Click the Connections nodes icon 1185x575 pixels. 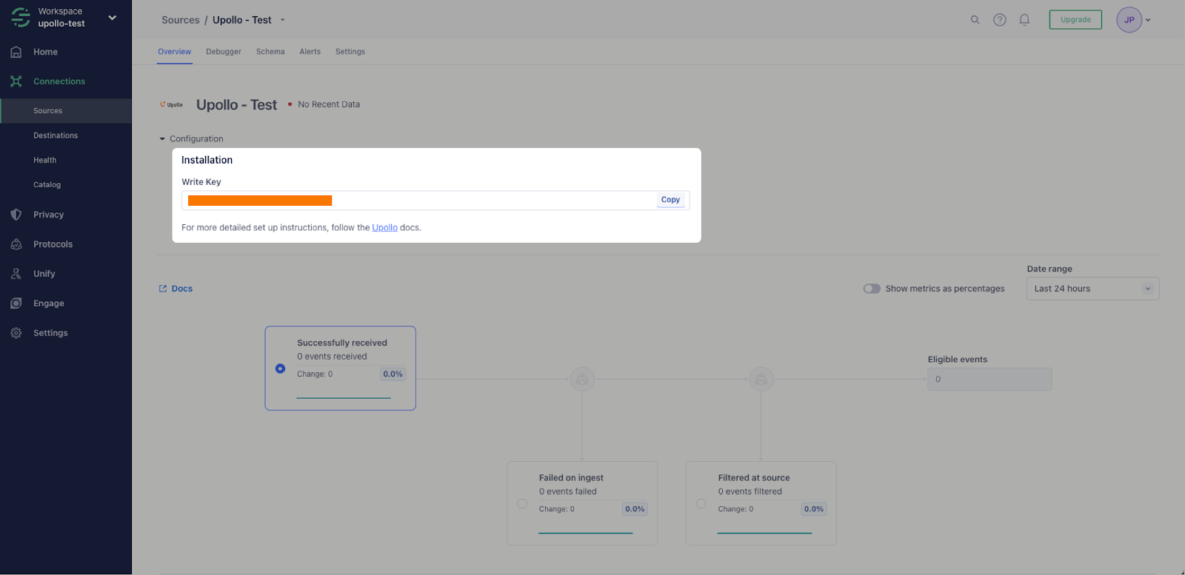(16, 81)
